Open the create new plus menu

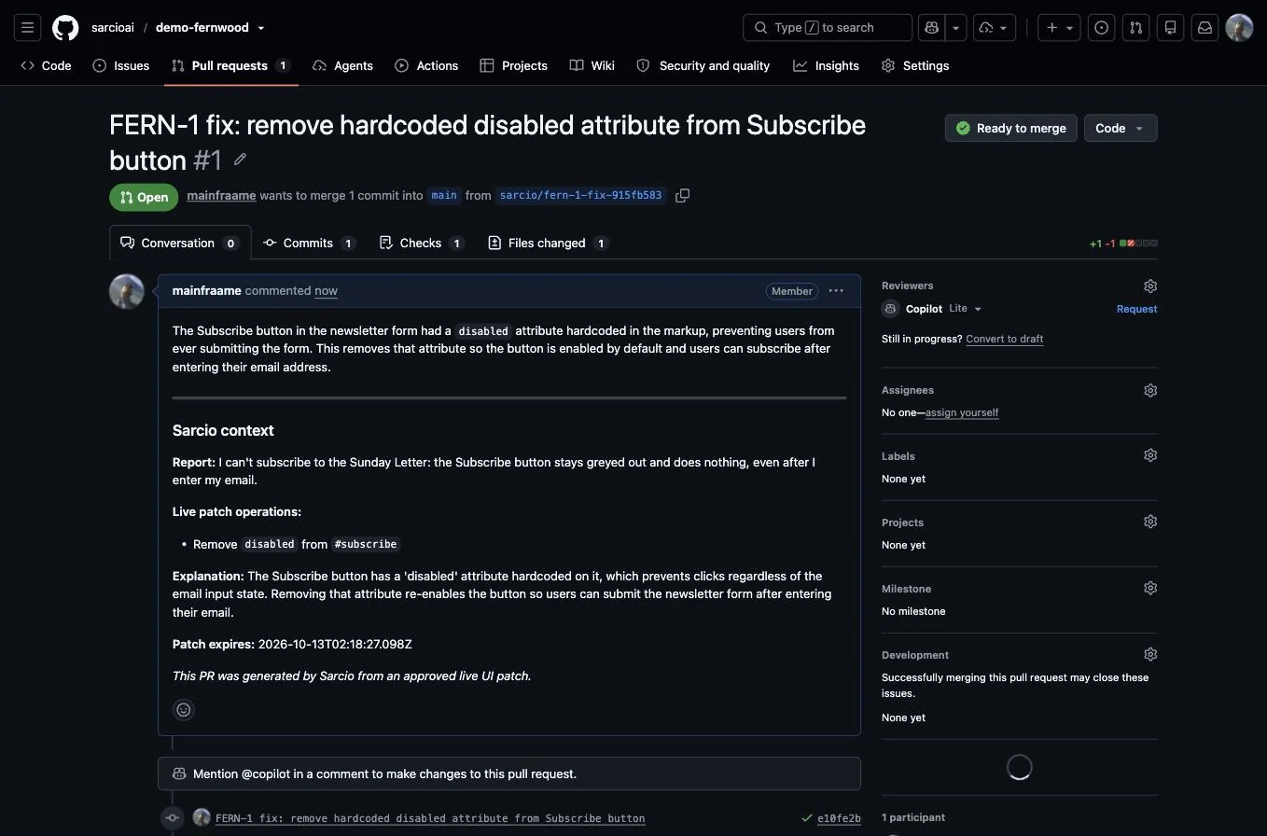(x=1060, y=28)
